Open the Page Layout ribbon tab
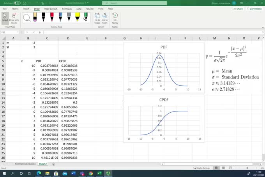Screen dimensions: 265x177 tap(50, 8)
